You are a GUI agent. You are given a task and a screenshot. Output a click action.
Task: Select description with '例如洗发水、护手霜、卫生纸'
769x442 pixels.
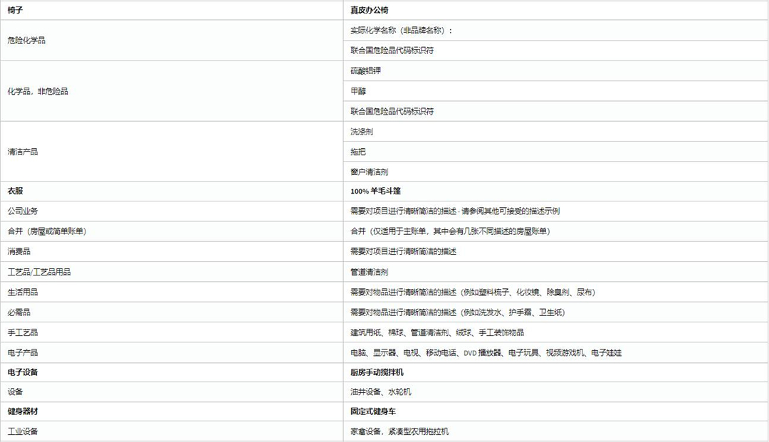pos(555,312)
